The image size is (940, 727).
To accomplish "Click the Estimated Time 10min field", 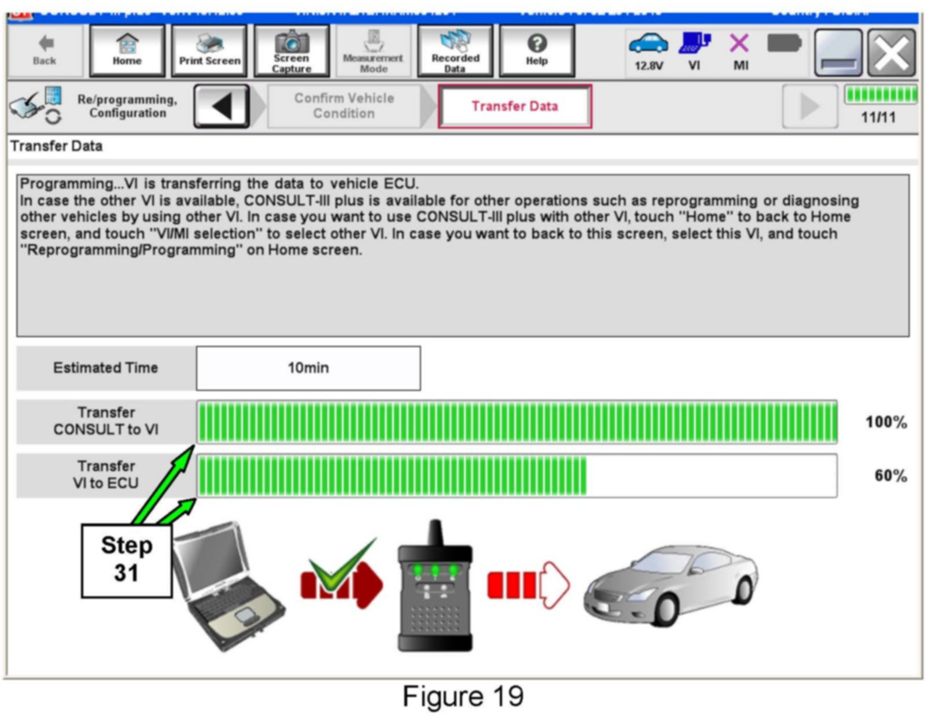I will 308,368.
